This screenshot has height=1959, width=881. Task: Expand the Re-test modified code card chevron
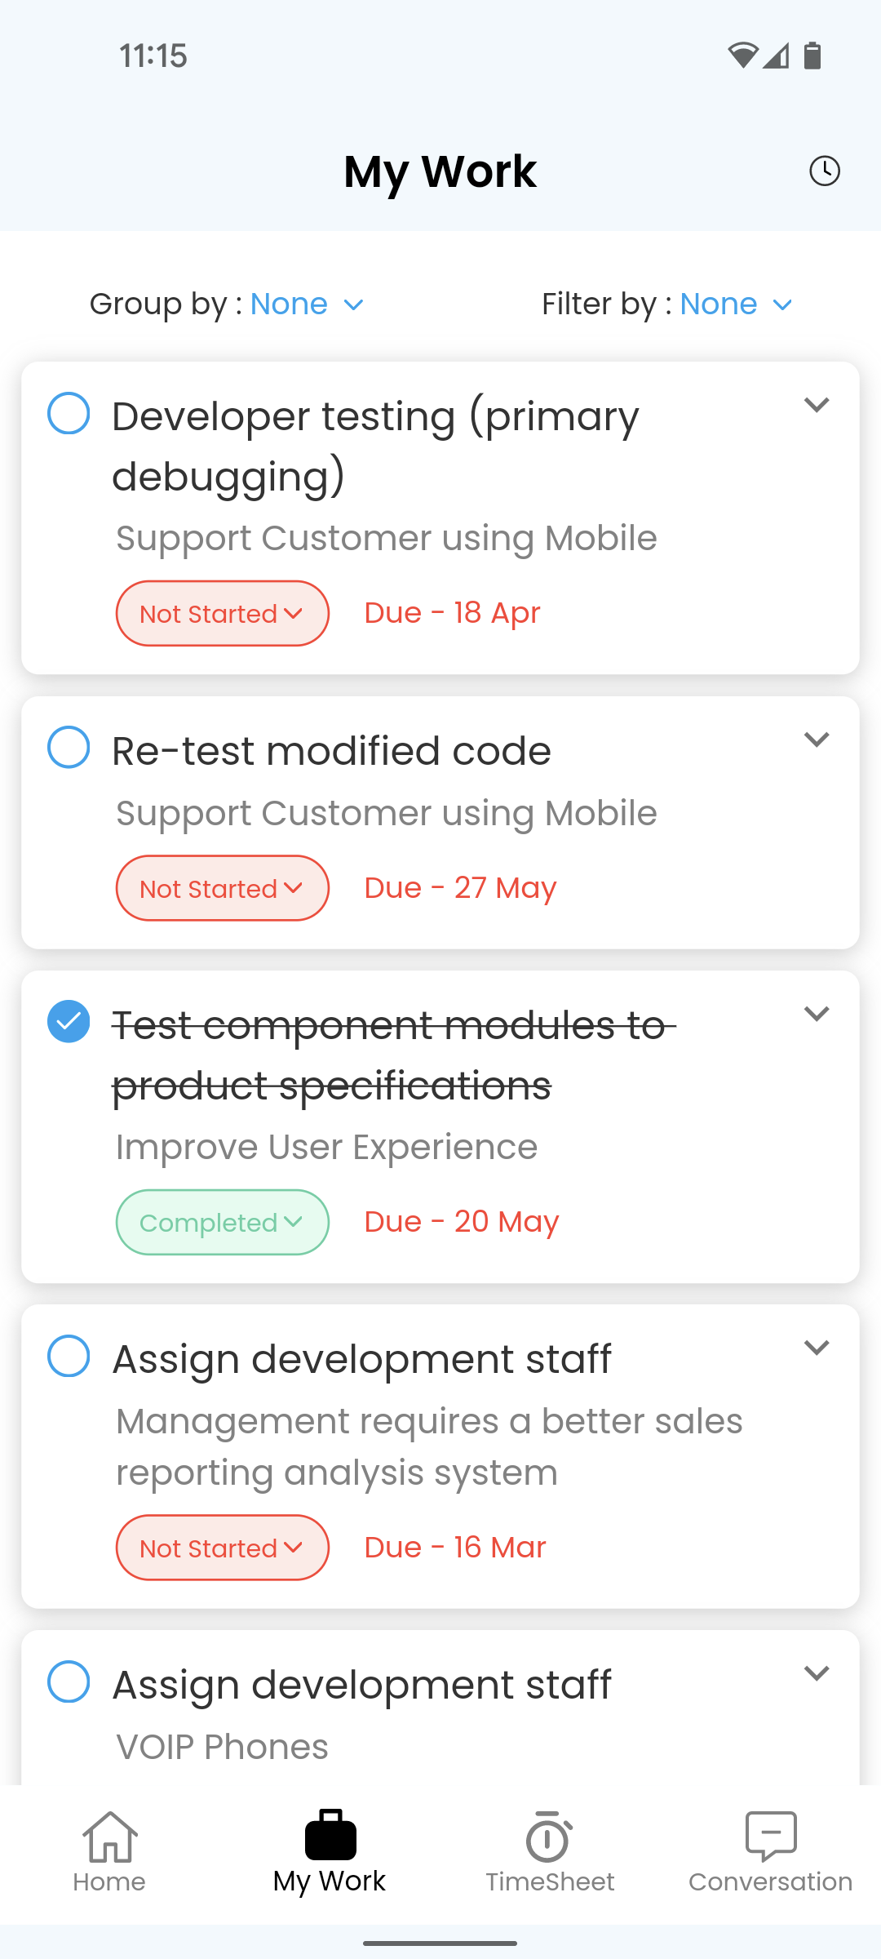tap(817, 740)
